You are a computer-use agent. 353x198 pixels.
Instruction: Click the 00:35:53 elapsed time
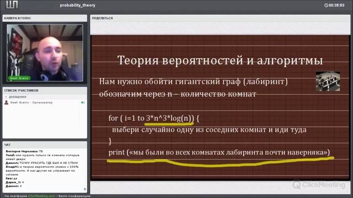tap(336, 5)
